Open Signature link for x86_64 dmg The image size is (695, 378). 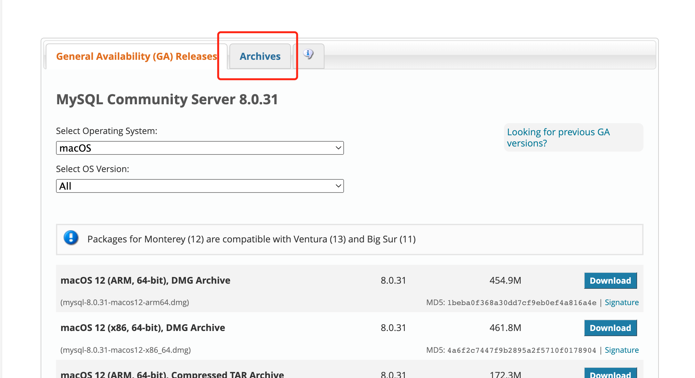[x=622, y=350]
